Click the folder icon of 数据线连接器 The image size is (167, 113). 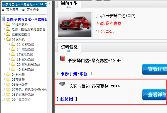click(x=8, y=34)
